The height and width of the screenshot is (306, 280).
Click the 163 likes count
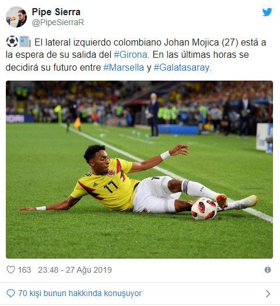[x=24, y=270]
